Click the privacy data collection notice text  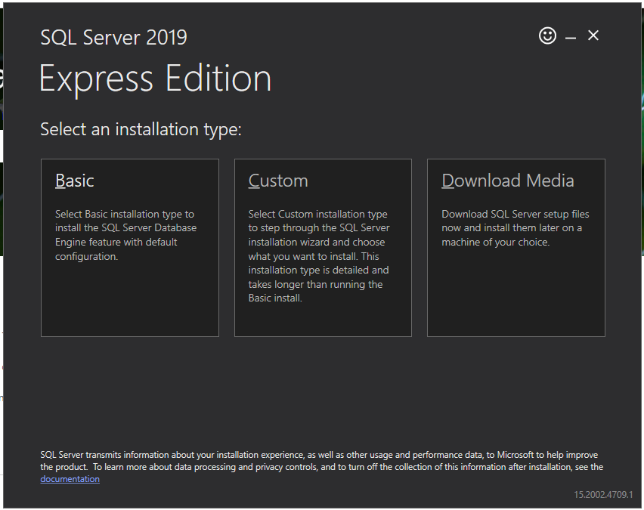(x=317, y=461)
